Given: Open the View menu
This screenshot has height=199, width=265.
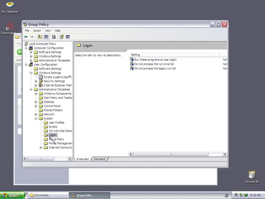Looking at the screenshot, I should coord(48,31).
